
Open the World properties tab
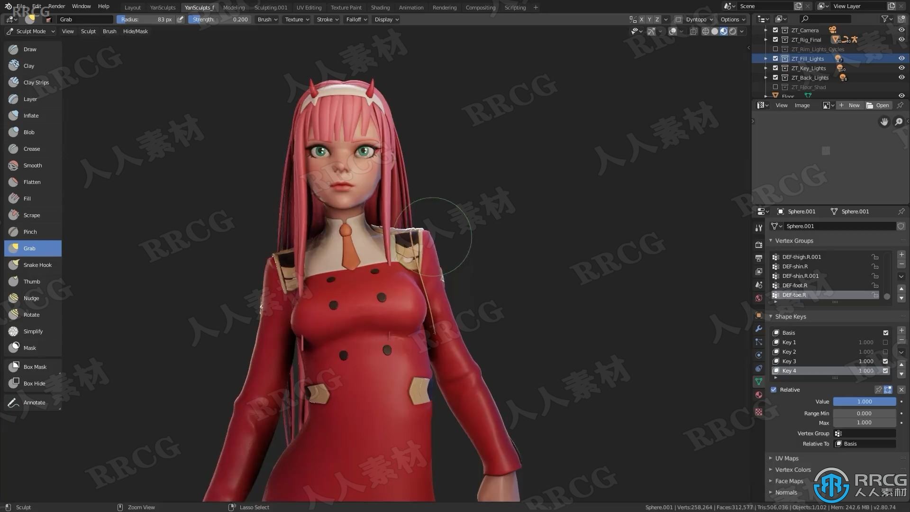[759, 298]
